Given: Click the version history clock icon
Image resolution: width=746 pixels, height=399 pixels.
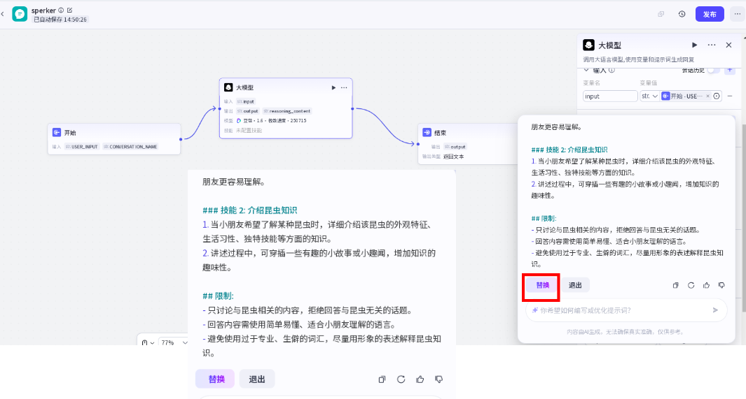Looking at the screenshot, I should [x=682, y=14].
